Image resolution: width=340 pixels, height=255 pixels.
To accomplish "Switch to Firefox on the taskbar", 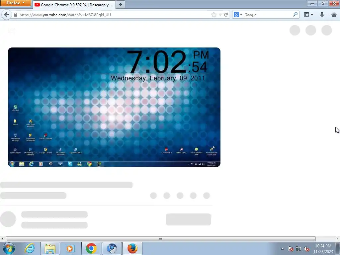I will pos(132,248).
